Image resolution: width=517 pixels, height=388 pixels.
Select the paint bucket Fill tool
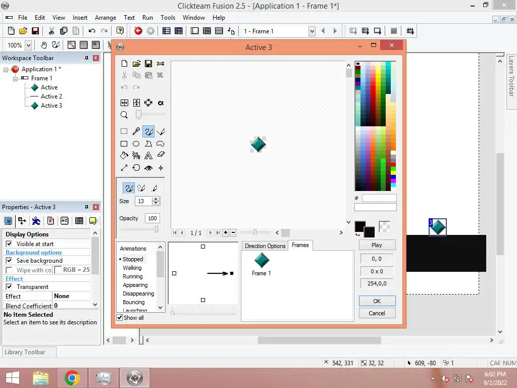click(x=124, y=156)
